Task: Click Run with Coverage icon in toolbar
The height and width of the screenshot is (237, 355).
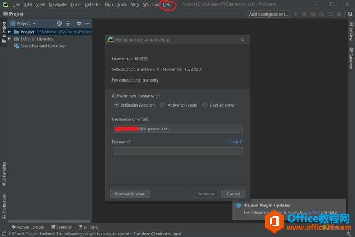Action: click(313, 14)
